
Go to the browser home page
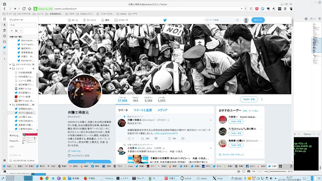click(x=30, y=9)
